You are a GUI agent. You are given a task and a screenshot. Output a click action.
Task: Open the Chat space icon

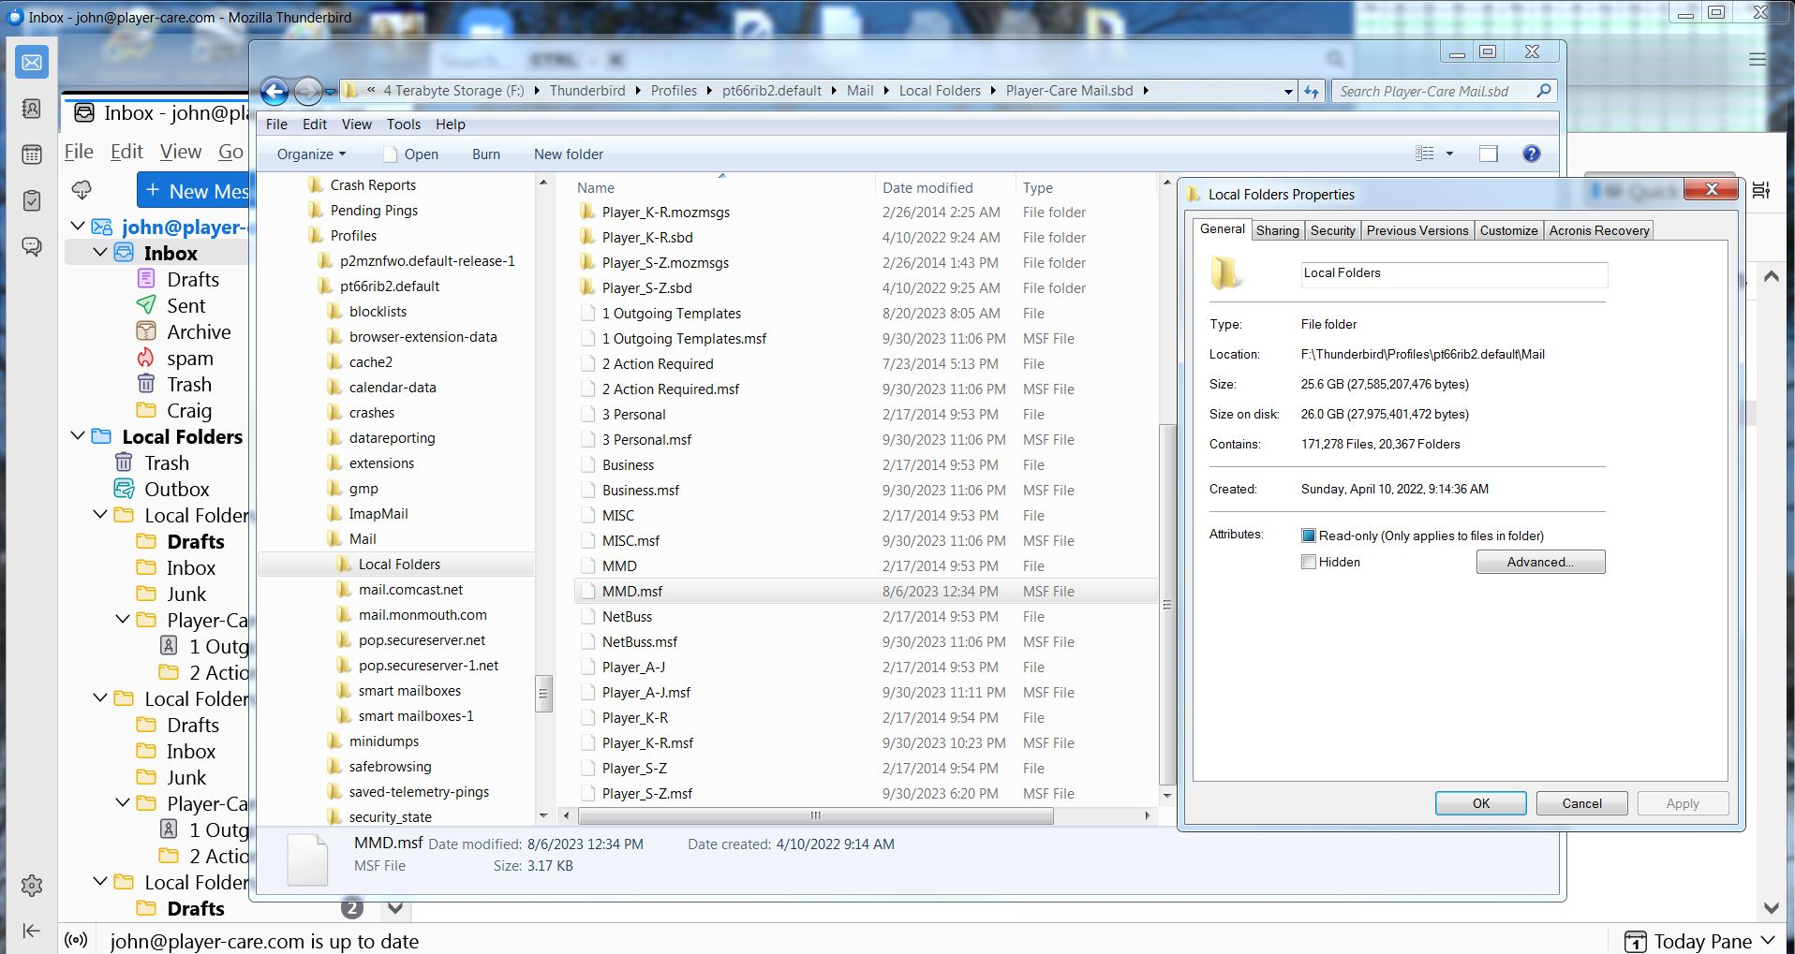tap(31, 246)
